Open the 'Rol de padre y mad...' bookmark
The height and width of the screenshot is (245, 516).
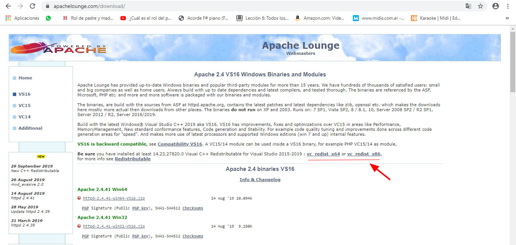[88, 18]
